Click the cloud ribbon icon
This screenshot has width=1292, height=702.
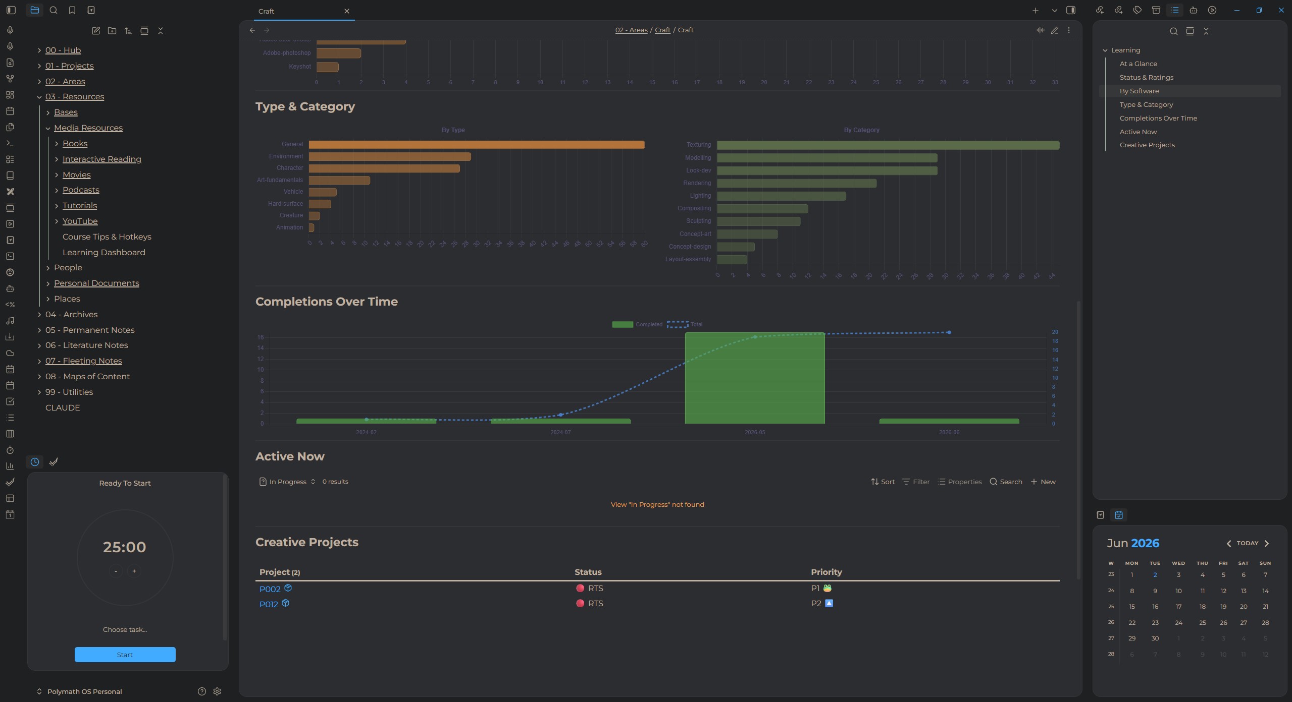(10, 353)
